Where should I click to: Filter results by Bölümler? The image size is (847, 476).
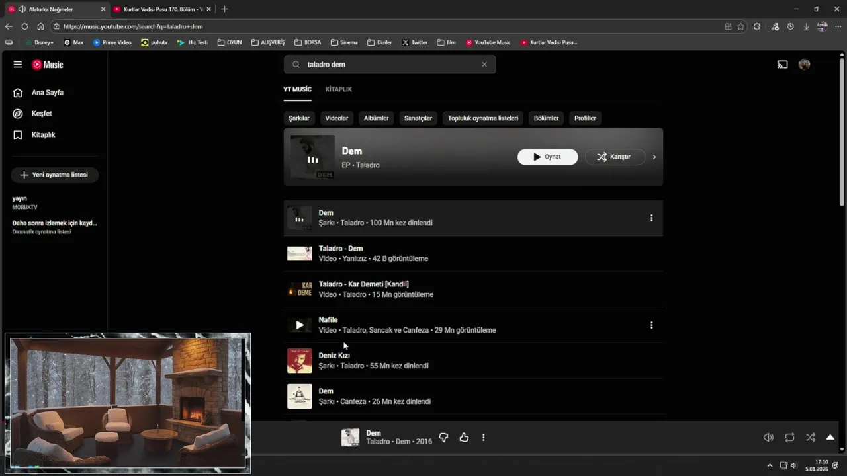[x=546, y=118]
